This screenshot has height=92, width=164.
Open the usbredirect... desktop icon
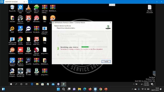pyautogui.click(x=28, y=51)
